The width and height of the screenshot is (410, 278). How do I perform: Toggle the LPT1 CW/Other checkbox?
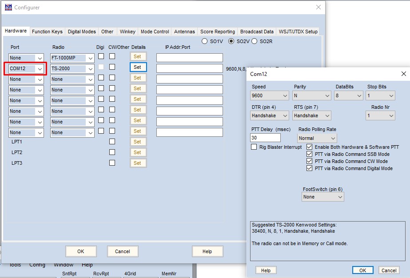click(x=112, y=142)
